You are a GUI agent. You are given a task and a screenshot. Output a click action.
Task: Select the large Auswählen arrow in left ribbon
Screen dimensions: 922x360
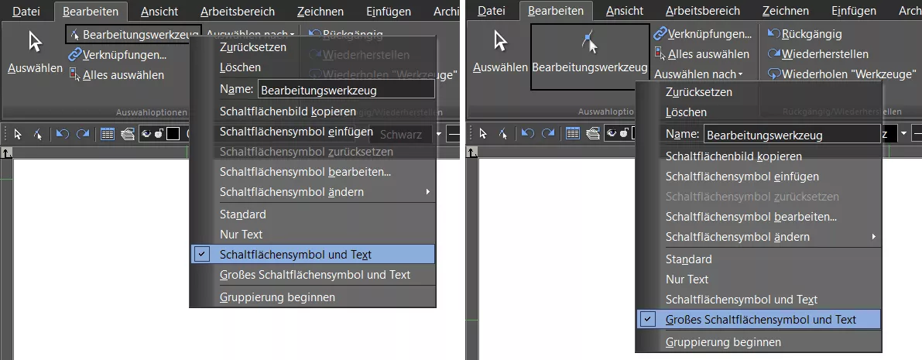(35, 53)
